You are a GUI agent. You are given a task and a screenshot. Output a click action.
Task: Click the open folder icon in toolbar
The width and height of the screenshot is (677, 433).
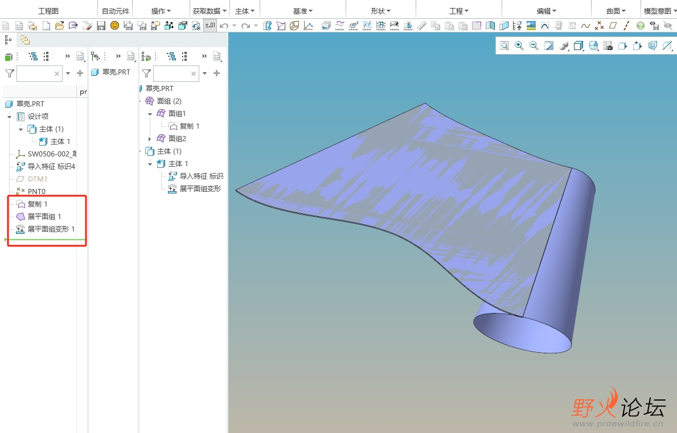click(x=60, y=26)
